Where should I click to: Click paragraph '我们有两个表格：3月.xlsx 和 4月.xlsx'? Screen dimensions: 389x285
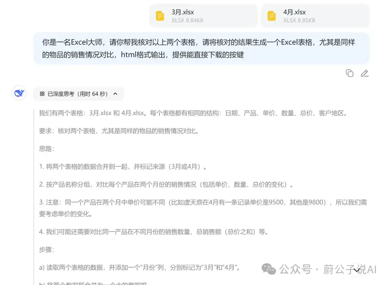[x=194, y=113]
